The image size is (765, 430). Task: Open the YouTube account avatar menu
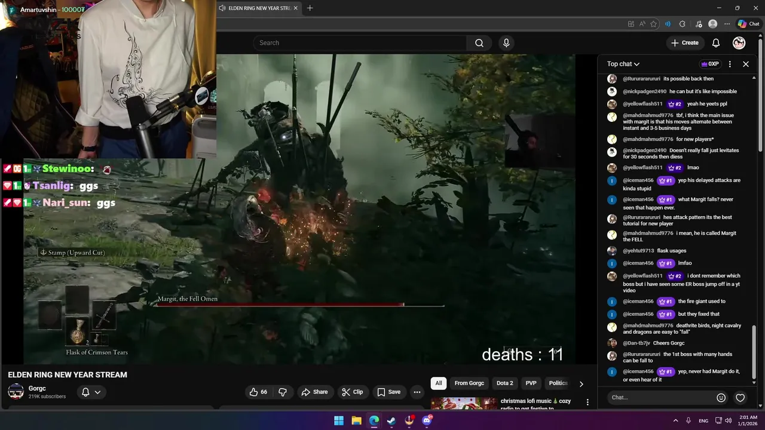coord(739,43)
